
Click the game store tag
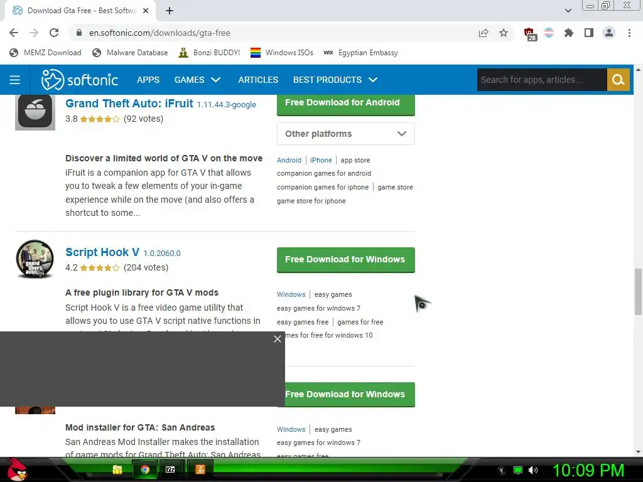396,187
